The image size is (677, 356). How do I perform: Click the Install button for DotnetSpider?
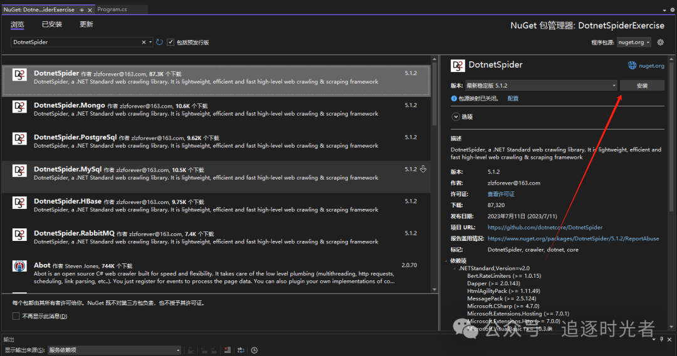642,86
